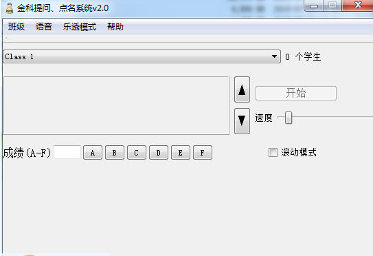
Task: Expand the Class 1 dropdown
Action: coord(142,56)
